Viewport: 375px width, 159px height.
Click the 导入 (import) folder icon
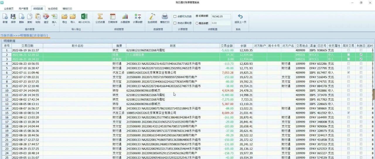coord(73,17)
